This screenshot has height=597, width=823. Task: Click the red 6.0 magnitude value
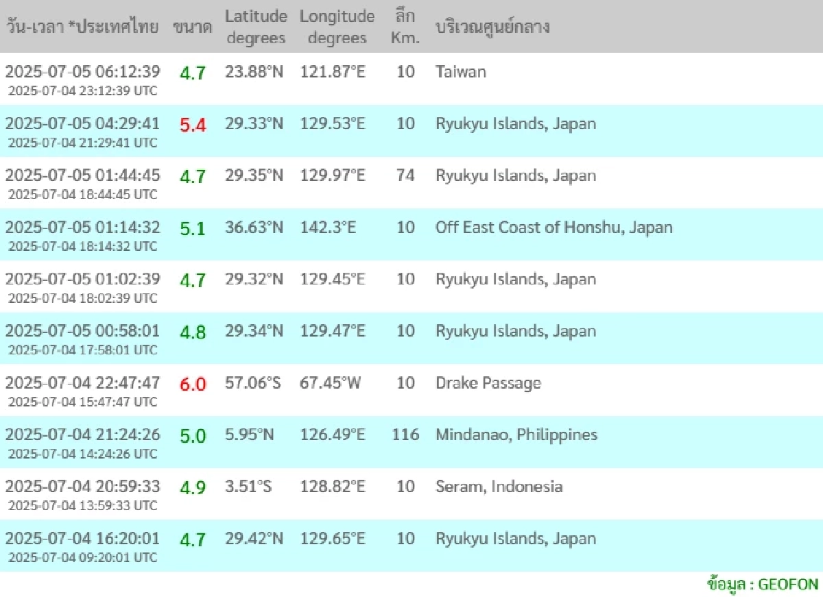[193, 384]
